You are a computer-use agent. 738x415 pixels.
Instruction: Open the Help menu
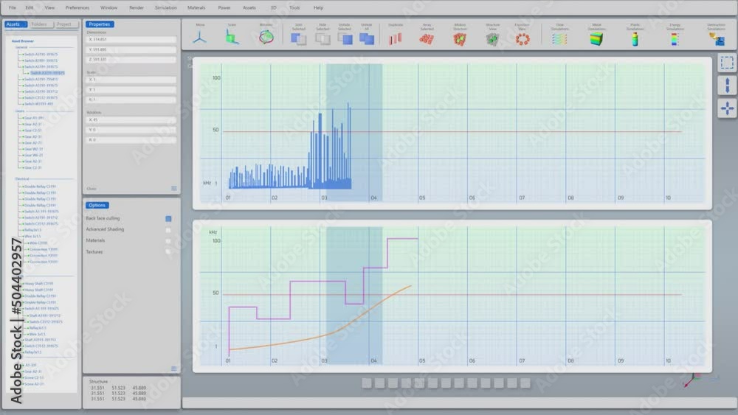click(x=318, y=7)
